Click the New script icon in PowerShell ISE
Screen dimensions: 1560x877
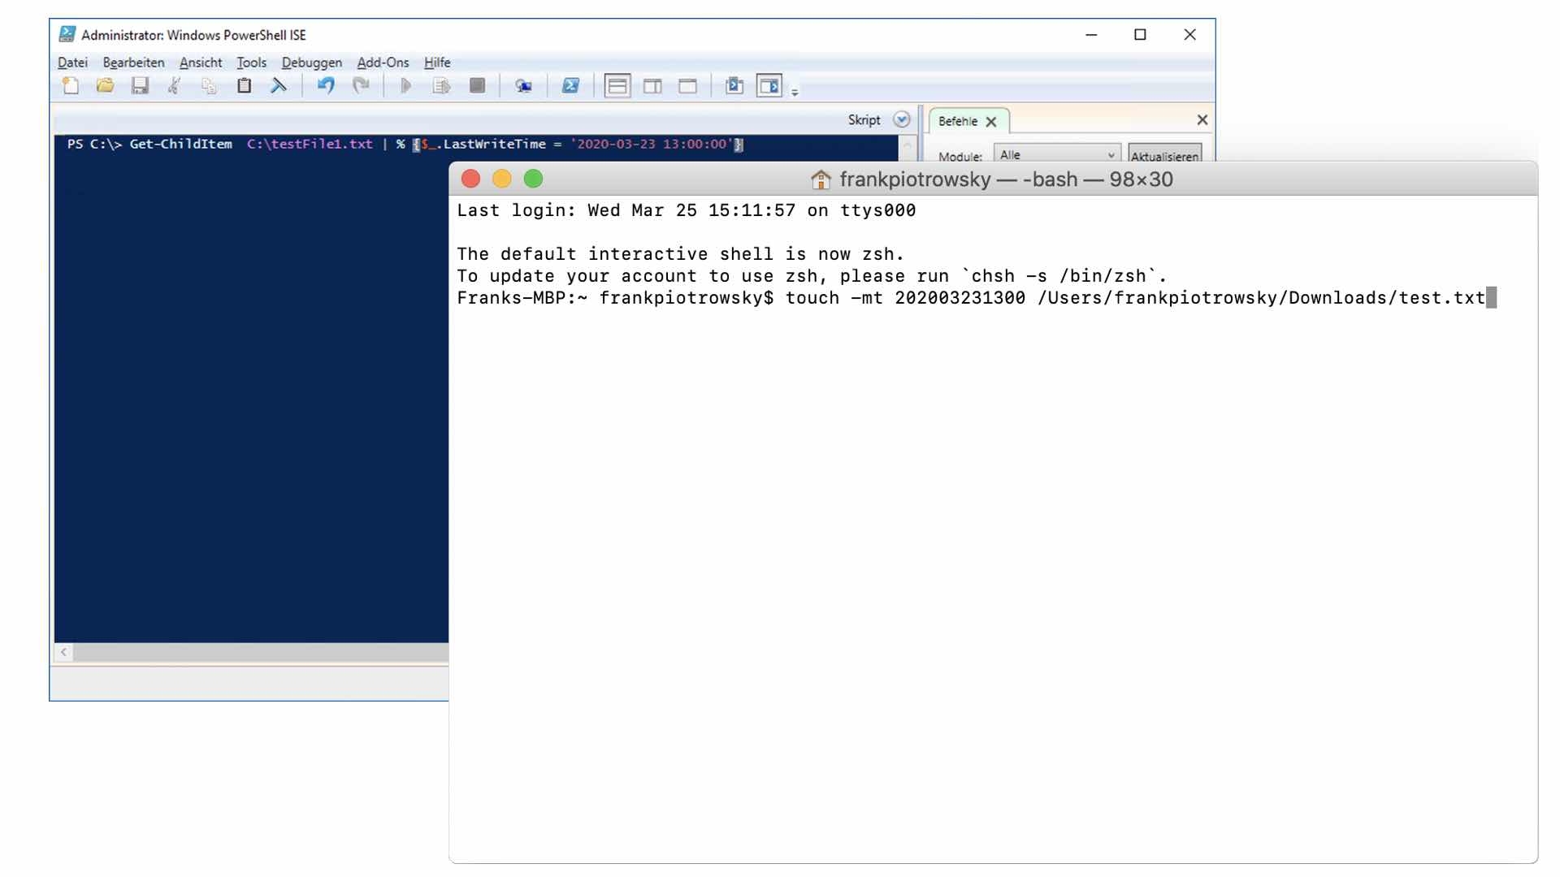point(71,85)
